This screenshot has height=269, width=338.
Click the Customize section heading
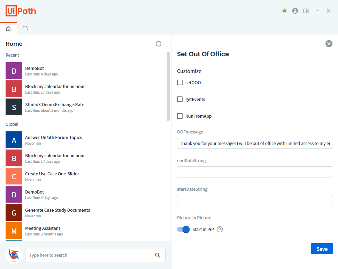[x=189, y=71]
